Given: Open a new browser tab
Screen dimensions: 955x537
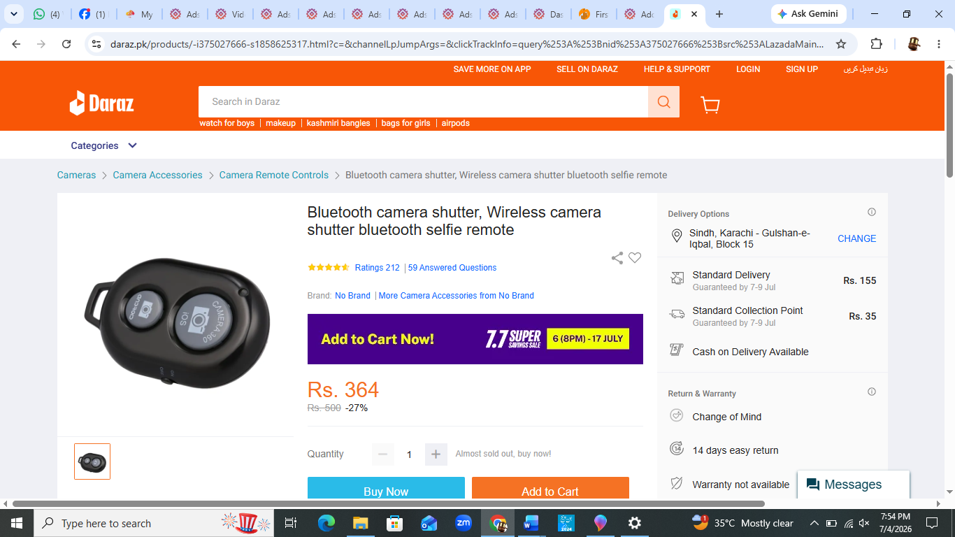Looking at the screenshot, I should 719,14.
